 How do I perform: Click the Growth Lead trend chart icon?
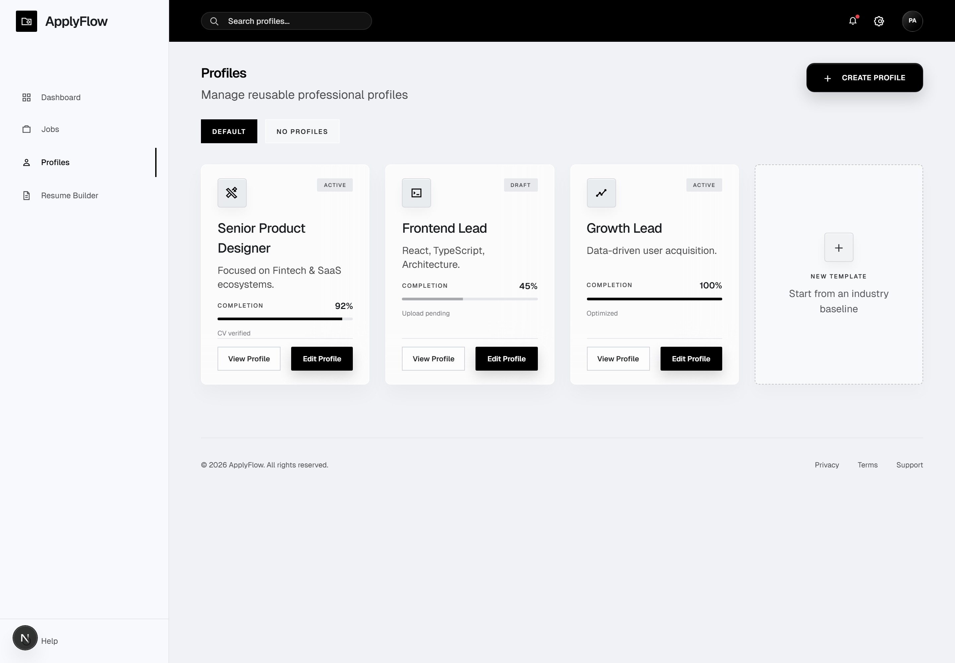[x=601, y=193]
